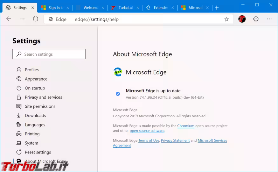Click the 'Microsoft Edge is up to date' text

pyautogui.click(x=153, y=91)
